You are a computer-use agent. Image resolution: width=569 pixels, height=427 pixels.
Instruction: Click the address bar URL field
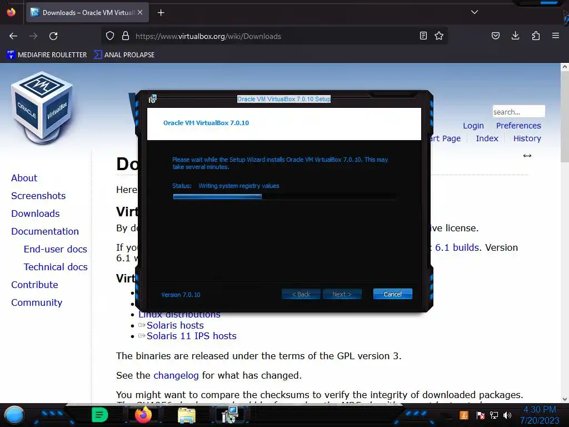tap(276, 36)
